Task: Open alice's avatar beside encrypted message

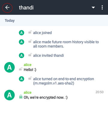Action: [x=9, y=95]
